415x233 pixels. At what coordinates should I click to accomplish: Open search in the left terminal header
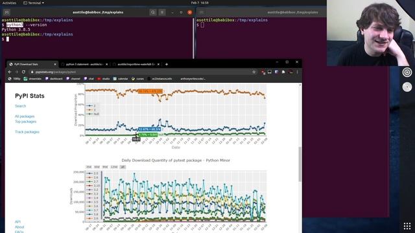tap(153, 12)
